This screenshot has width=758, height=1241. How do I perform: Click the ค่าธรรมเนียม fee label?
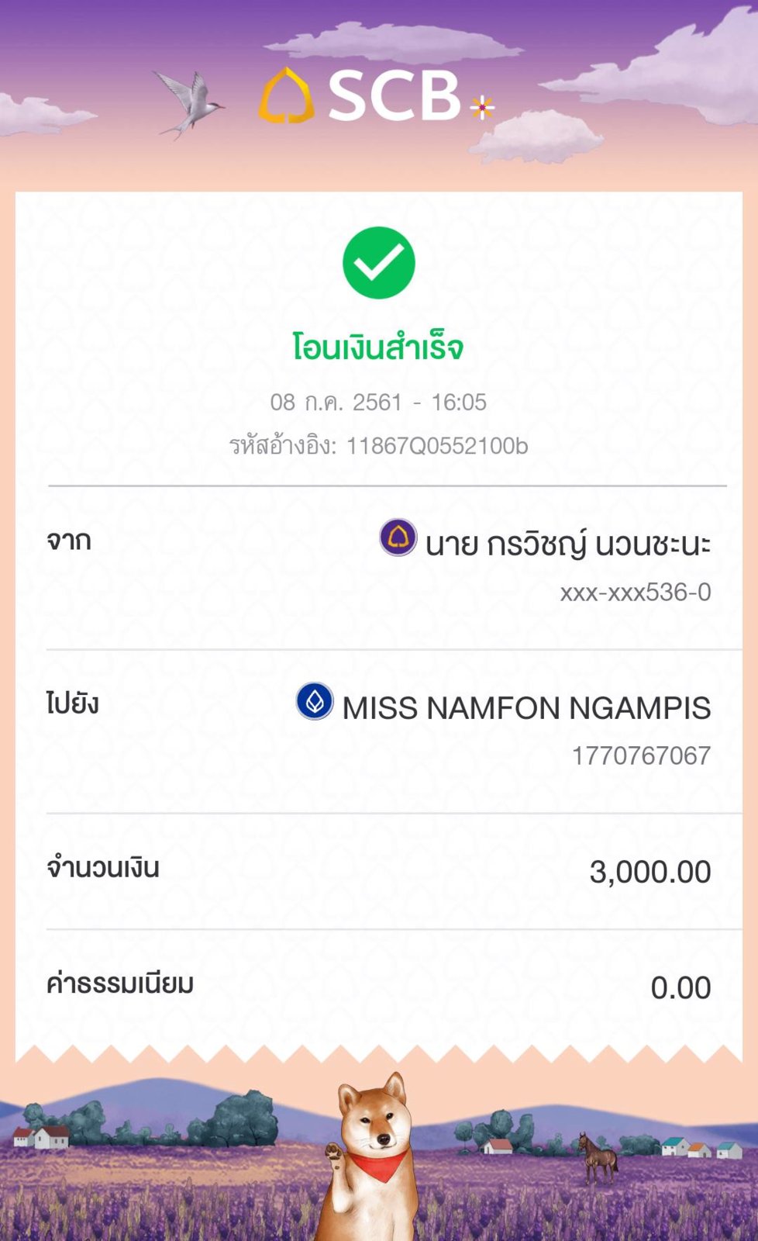point(120,983)
